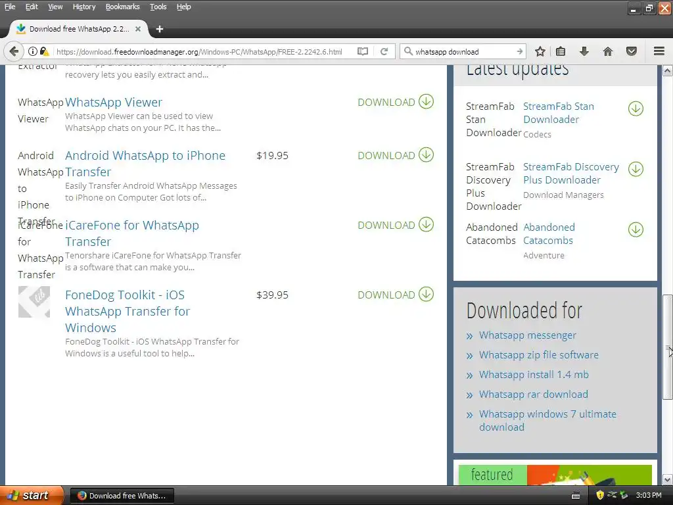Open a new tab with plus button
Image resolution: width=673 pixels, height=505 pixels.
[x=160, y=29]
